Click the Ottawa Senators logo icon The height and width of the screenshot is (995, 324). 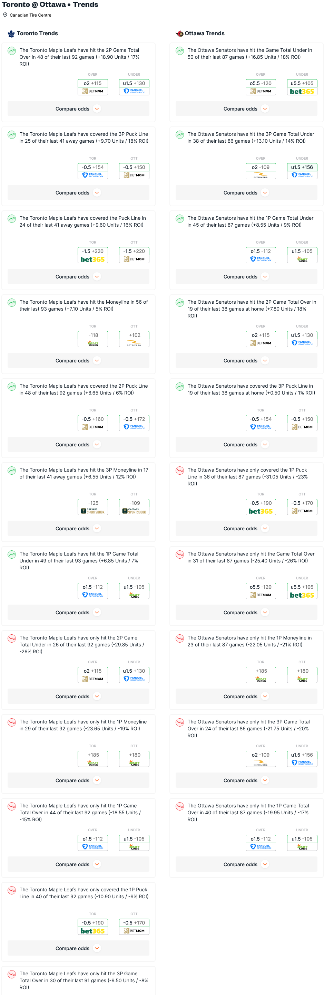[179, 34]
